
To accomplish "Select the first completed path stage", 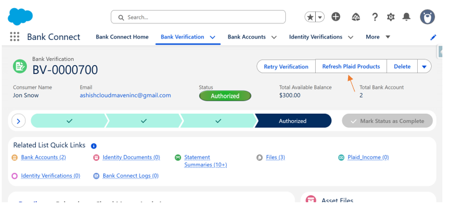I will tap(69, 121).
